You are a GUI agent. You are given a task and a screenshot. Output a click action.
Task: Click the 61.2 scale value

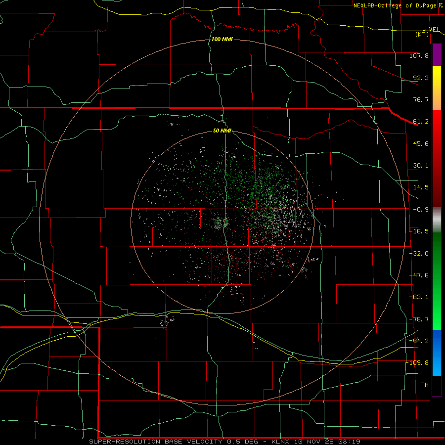tap(421, 122)
